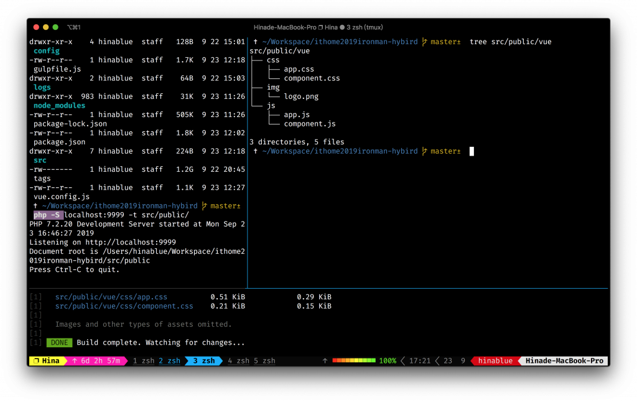This screenshot has width=637, height=402.
Task: Click the highlighted php -S command
Action: pyautogui.click(x=49, y=215)
